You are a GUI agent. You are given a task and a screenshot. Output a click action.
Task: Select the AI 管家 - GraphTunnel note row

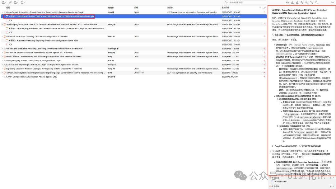(134, 16)
